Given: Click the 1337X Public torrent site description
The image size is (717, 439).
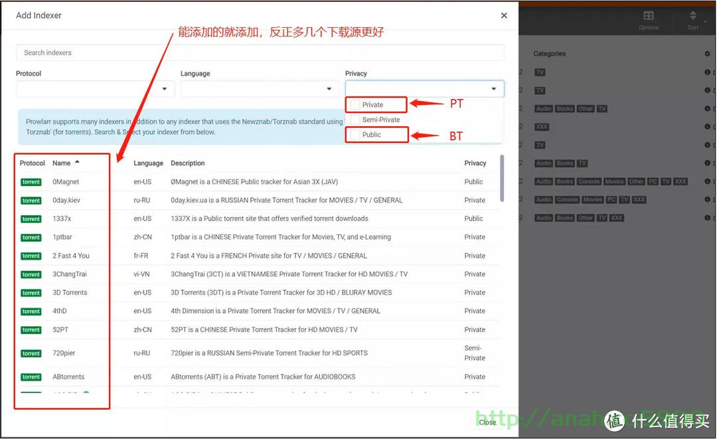Looking at the screenshot, I should (270, 219).
